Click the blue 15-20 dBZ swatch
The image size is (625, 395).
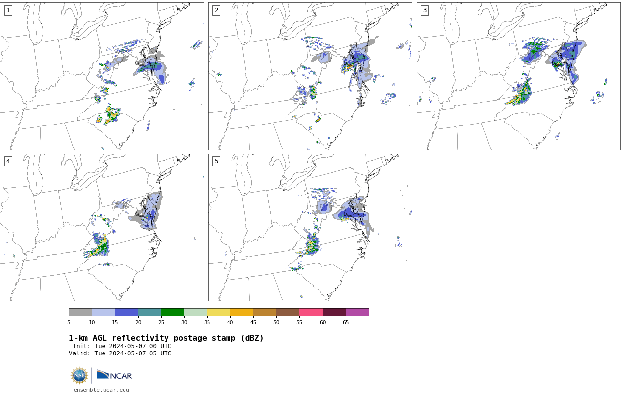(x=126, y=312)
